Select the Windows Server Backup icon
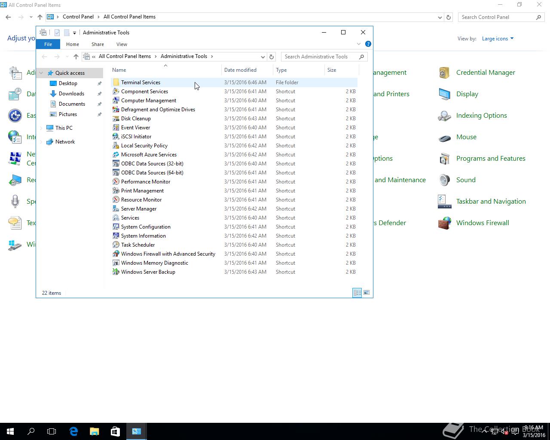Image resolution: width=550 pixels, height=440 pixels. pyautogui.click(x=116, y=272)
